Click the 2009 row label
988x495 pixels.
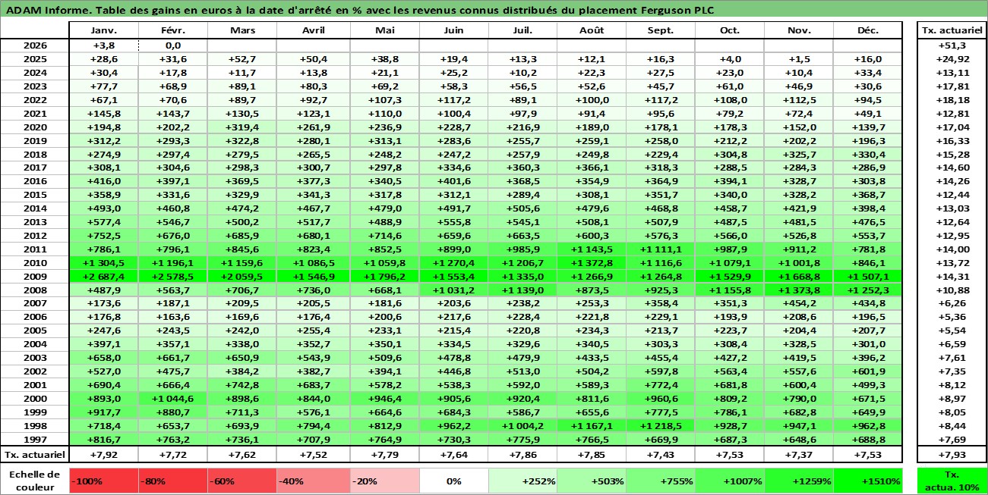coord(35,277)
